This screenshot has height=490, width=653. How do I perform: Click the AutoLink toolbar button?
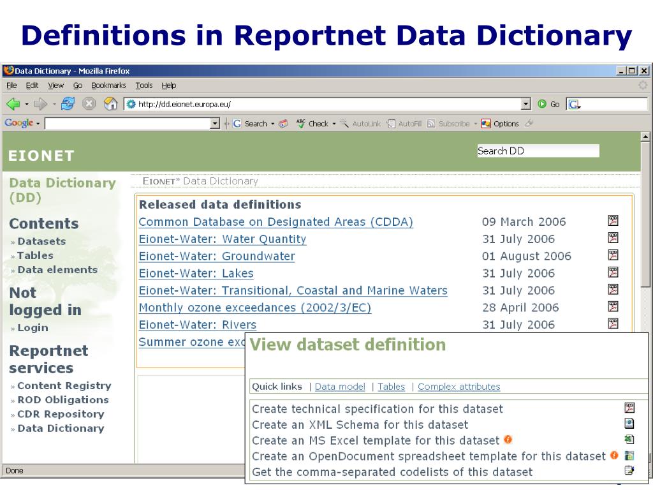360,124
